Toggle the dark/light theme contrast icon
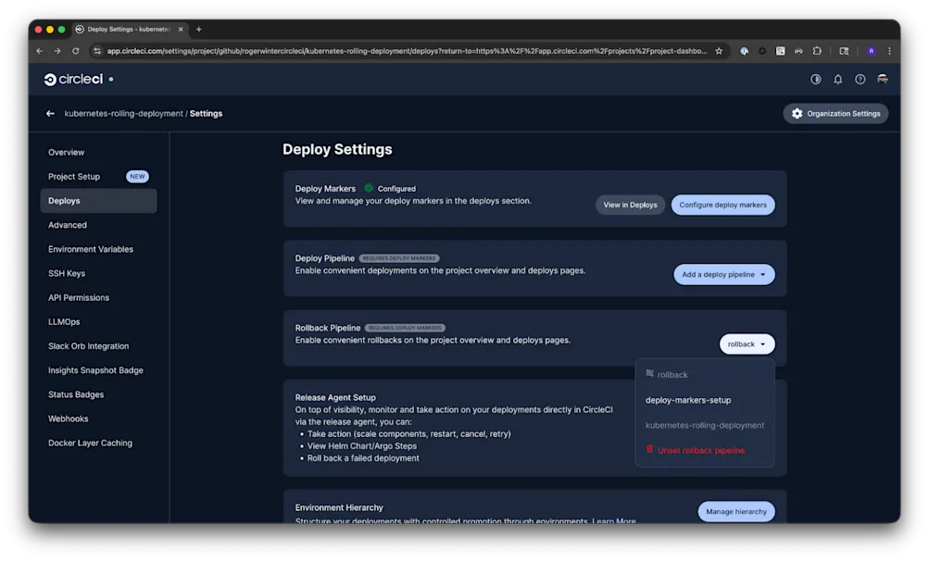929x561 pixels. pos(816,79)
